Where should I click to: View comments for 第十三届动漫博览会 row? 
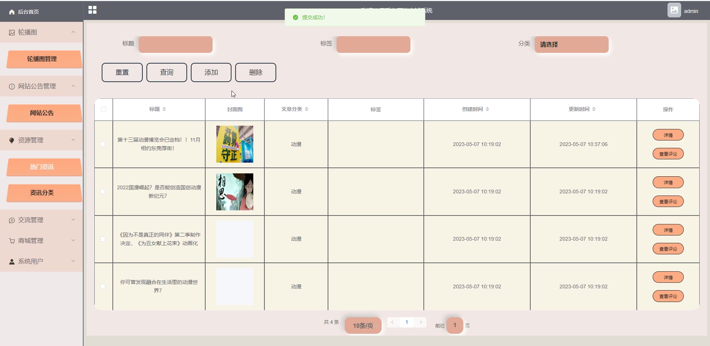pos(668,154)
